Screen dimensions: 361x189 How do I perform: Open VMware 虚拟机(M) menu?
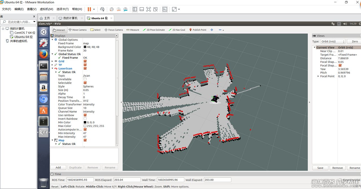[47, 9]
